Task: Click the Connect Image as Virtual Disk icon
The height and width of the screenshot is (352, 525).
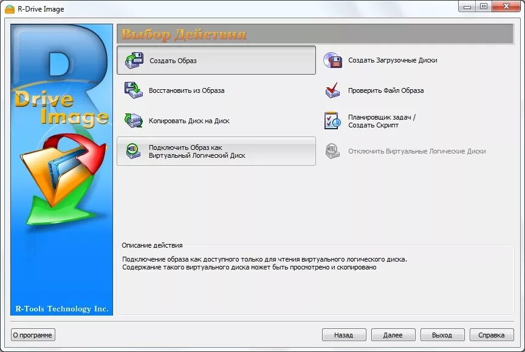Action: coord(133,151)
